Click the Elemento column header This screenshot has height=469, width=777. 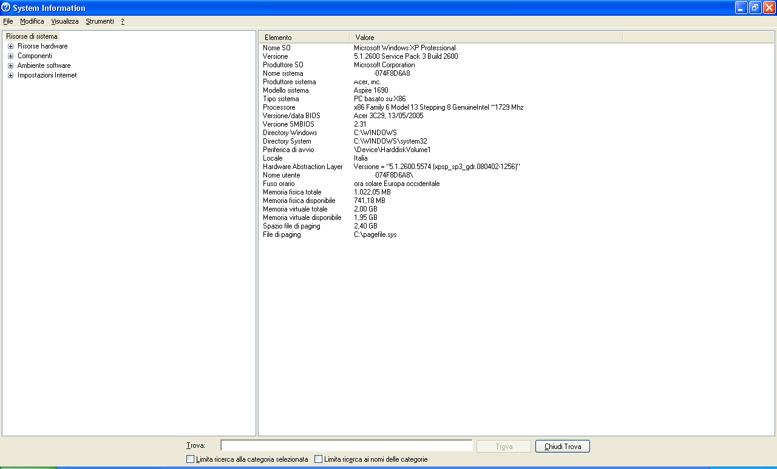pyautogui.click(x=304, y=38)
